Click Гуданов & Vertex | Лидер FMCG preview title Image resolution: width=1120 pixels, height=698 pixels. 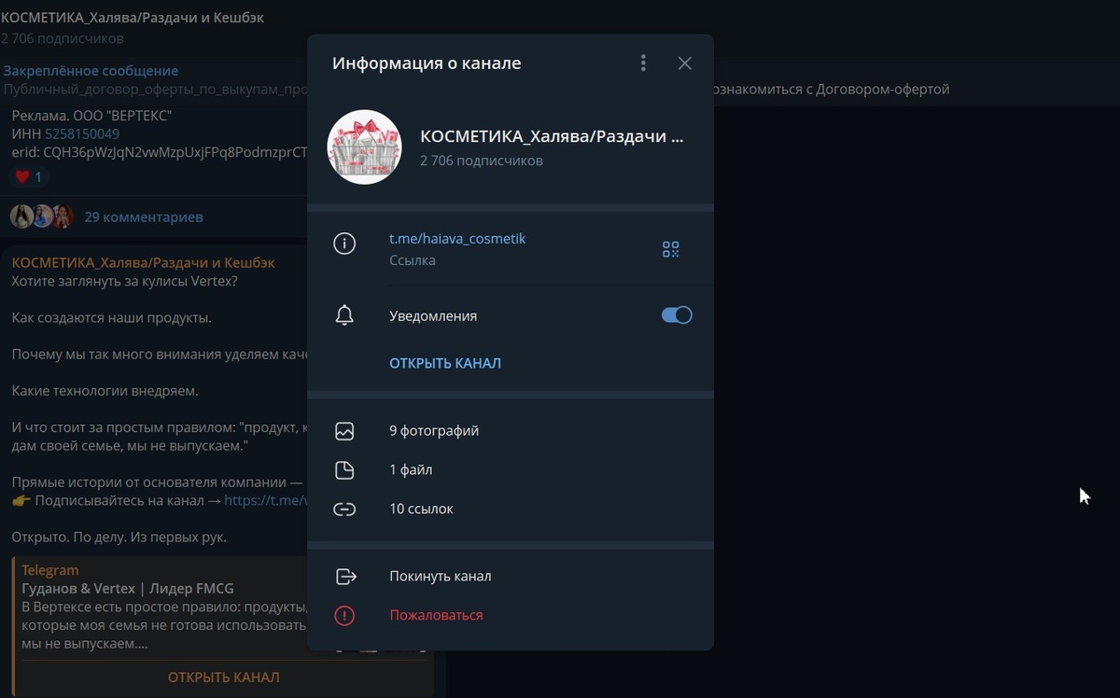[x=128, y=588]
